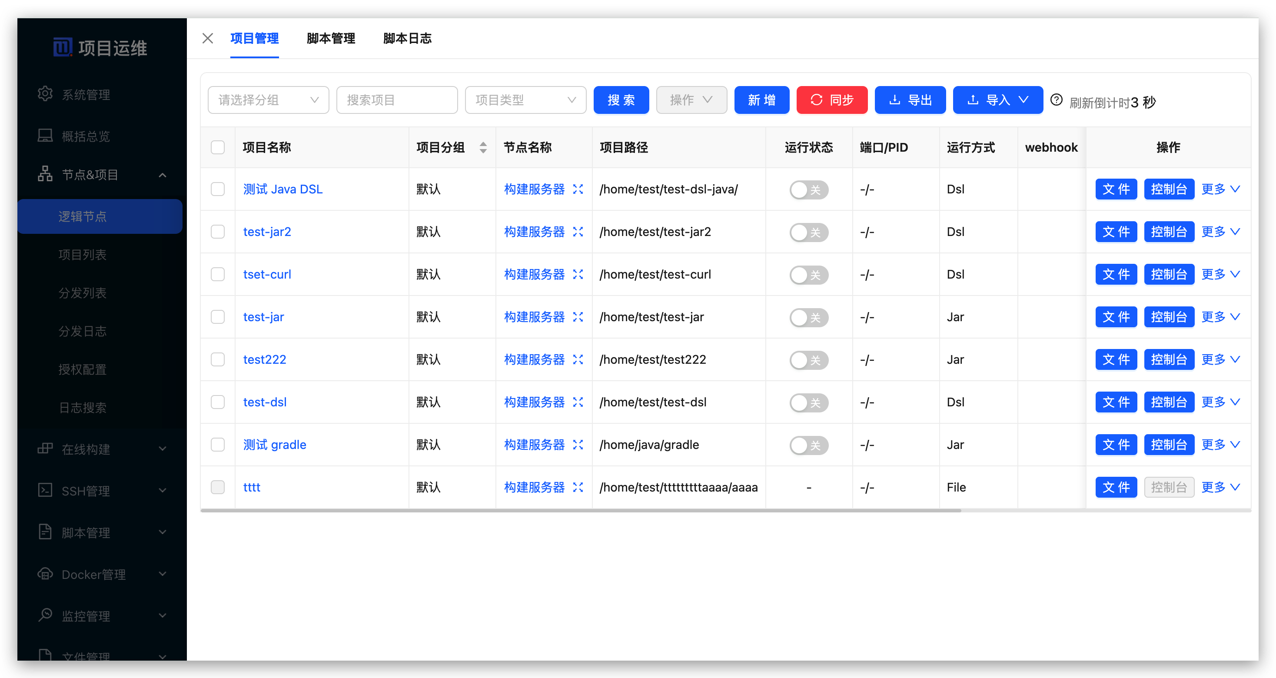
Task: Click the red Sync button
Action: (x=832, y=100)
